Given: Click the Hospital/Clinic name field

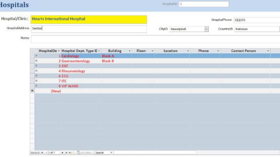Looking at the screenshot, I should [x=89, y=19].
